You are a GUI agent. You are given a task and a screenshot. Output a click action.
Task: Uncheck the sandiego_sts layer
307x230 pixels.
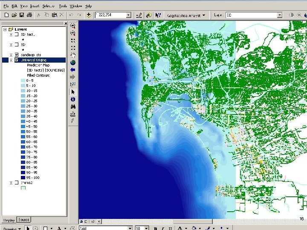click(17, 55)
